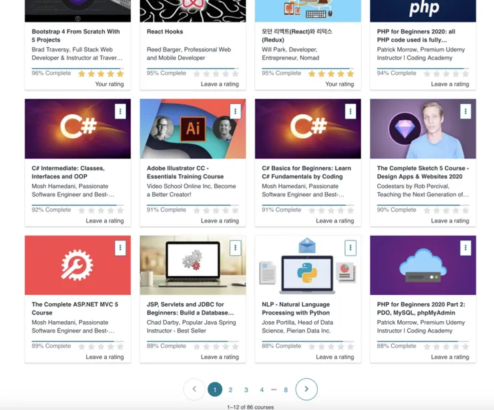Open 'NLP - Natural Language Processing with Python' title
This screenshot has width=494, height=410.
296,309
